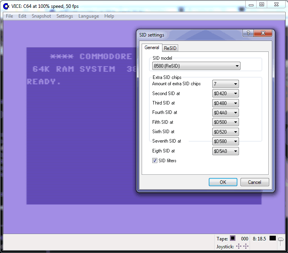Viewport: 288px width, 253px height.
Task: Click the Second SID at label
Action: [166, 93]
